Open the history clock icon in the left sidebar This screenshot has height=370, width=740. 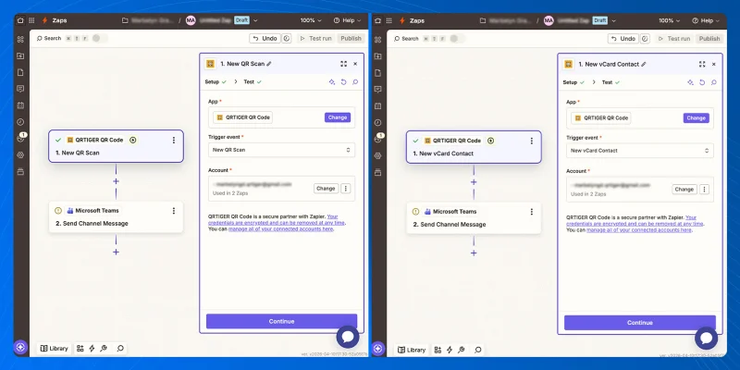click(20, 122)
